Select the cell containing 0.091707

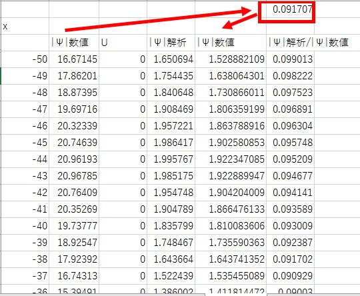pyautogui.click(x=290, y=9)
